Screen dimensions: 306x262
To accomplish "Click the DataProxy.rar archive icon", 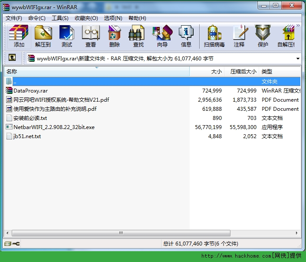I will (x=9, y=90).
